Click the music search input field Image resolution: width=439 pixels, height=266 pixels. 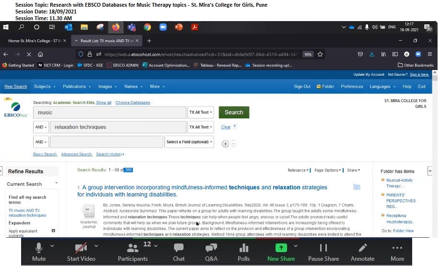(109, 112)
